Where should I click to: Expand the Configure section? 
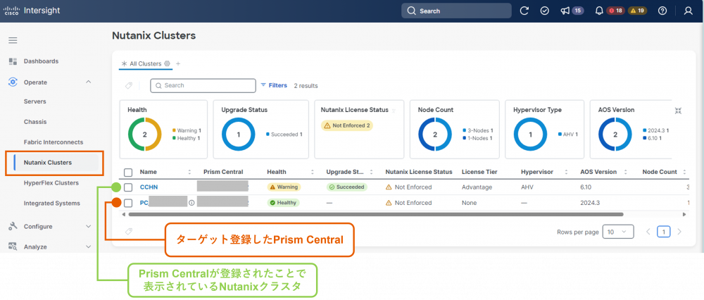point(89,226)
